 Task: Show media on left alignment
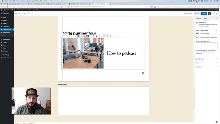click(x=88, y=36)
